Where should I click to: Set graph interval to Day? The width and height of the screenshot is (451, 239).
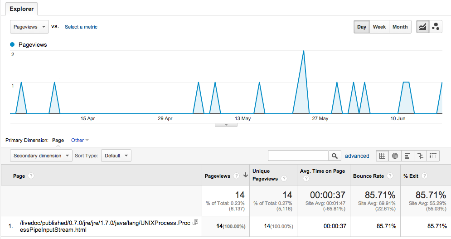(362, 27)
